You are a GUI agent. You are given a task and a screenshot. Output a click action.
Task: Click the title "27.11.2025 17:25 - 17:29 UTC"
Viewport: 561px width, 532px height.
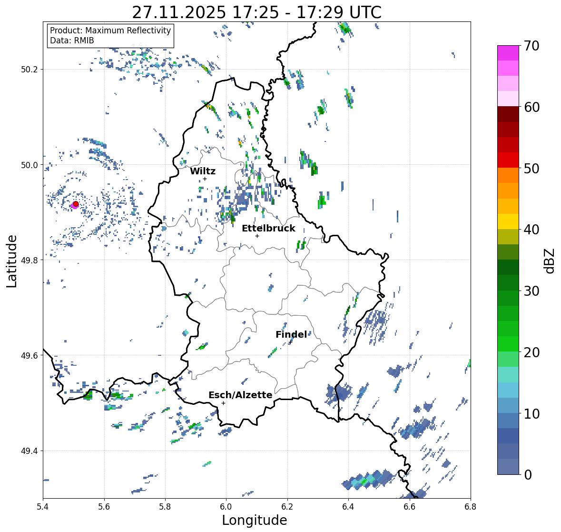(x=256, y=12)
